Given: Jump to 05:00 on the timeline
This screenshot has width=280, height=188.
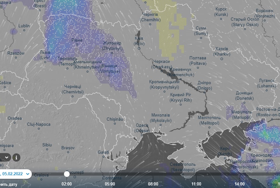Looking at the screenshot, I should click(x=110, y=184).
